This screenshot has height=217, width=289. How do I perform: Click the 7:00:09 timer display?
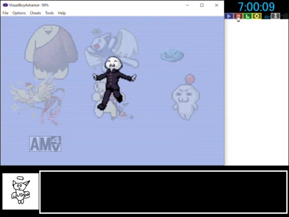click(x=256, y=7)
